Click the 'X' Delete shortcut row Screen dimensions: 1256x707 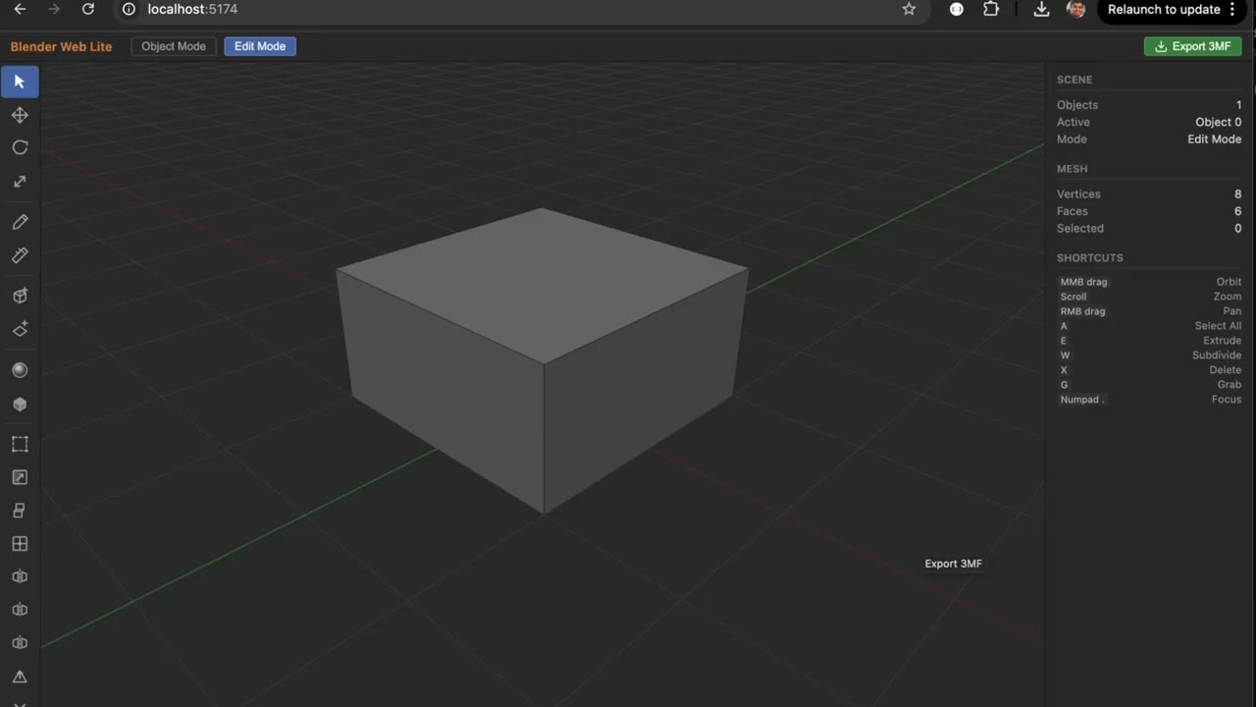point(1149,370)
